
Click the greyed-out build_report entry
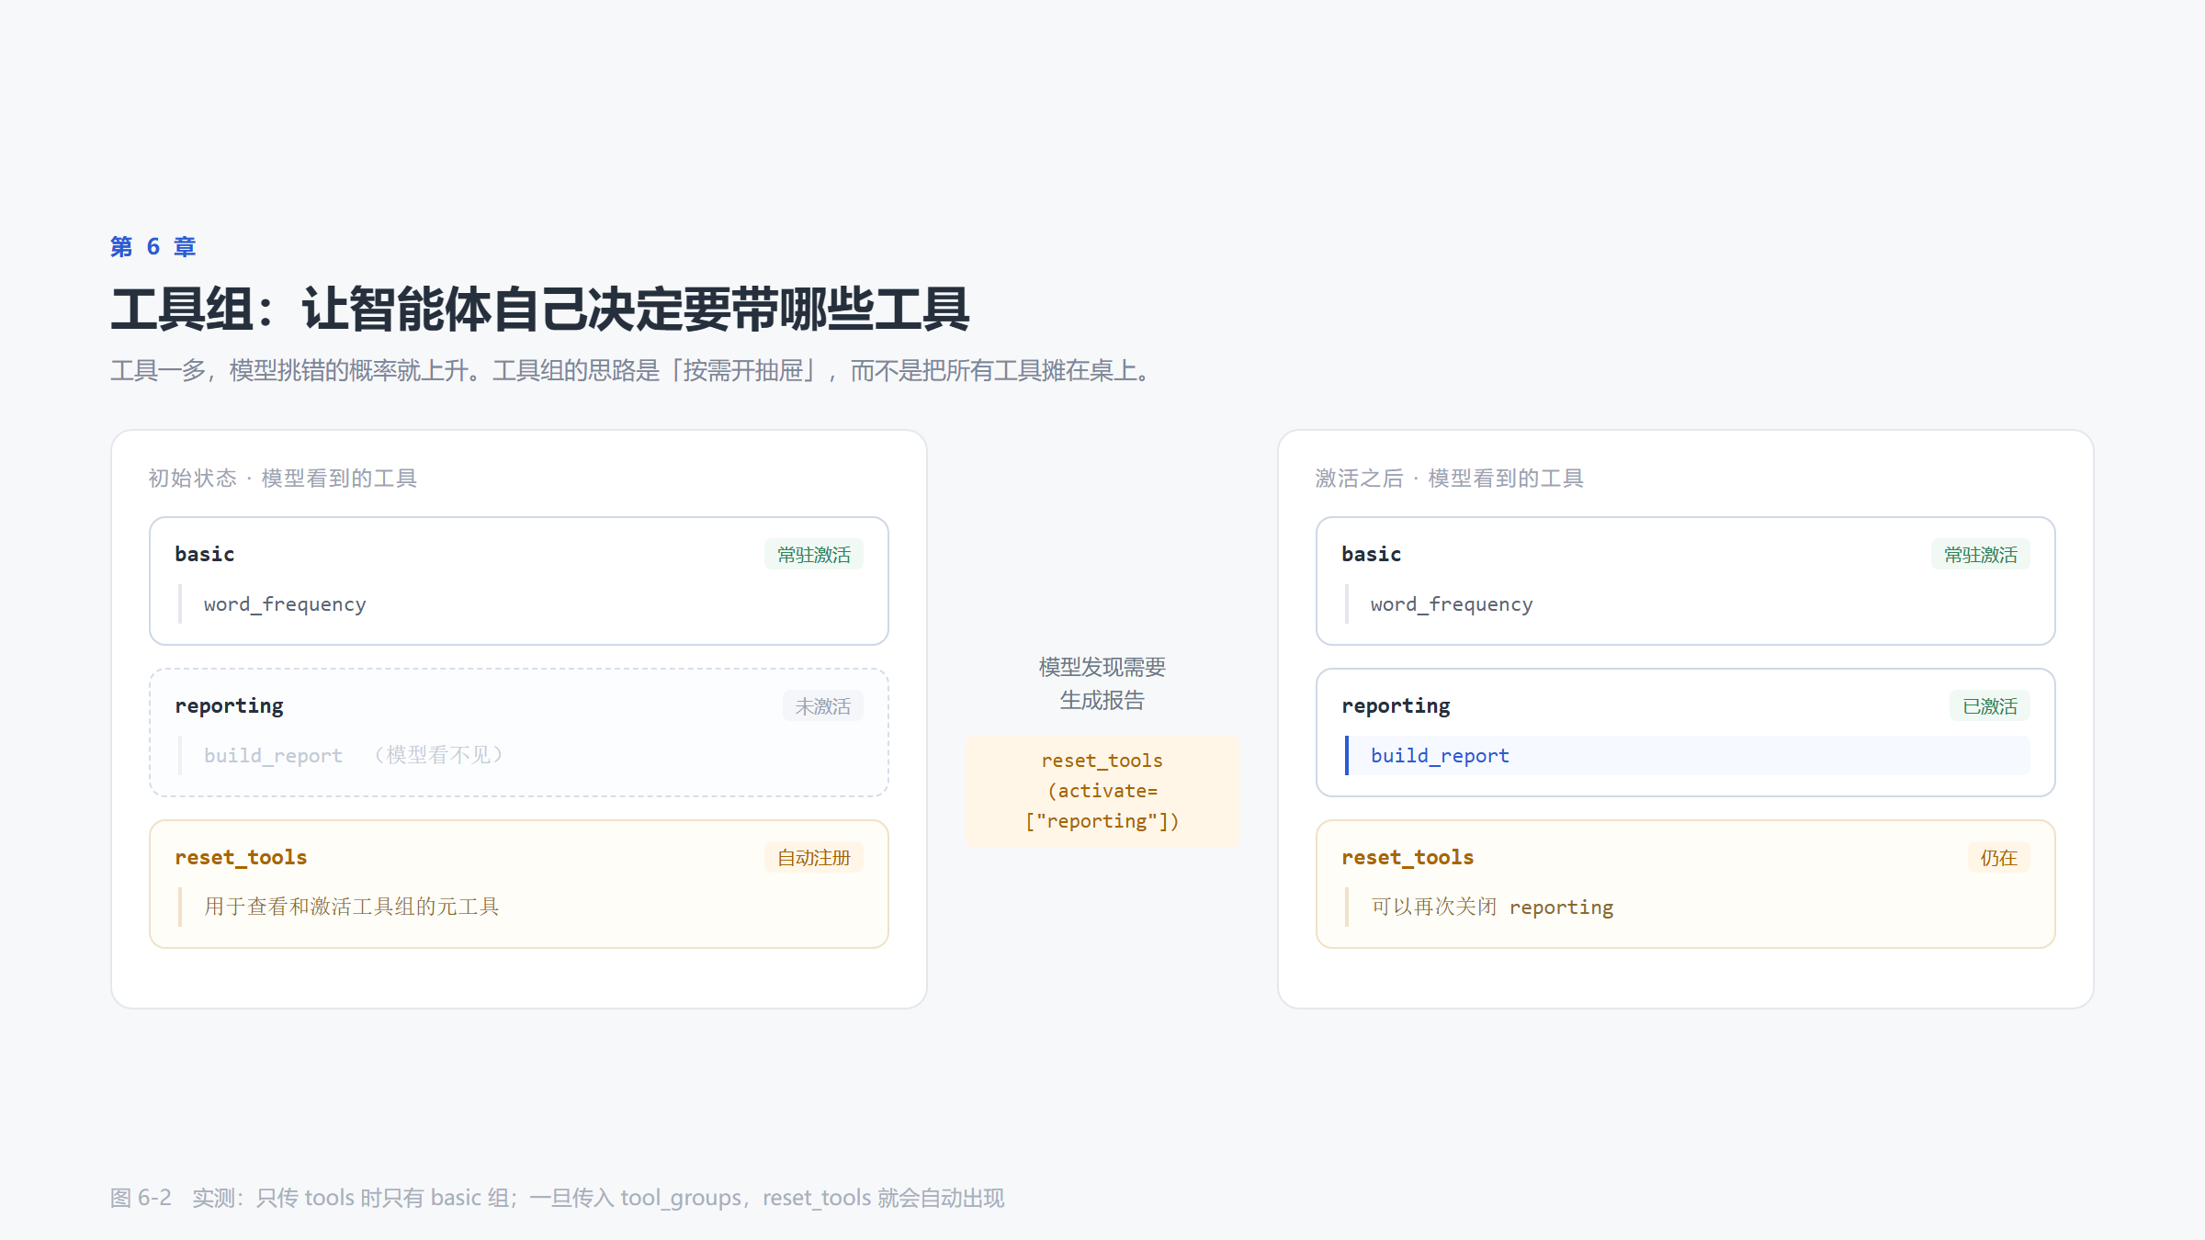pos(273,756)
